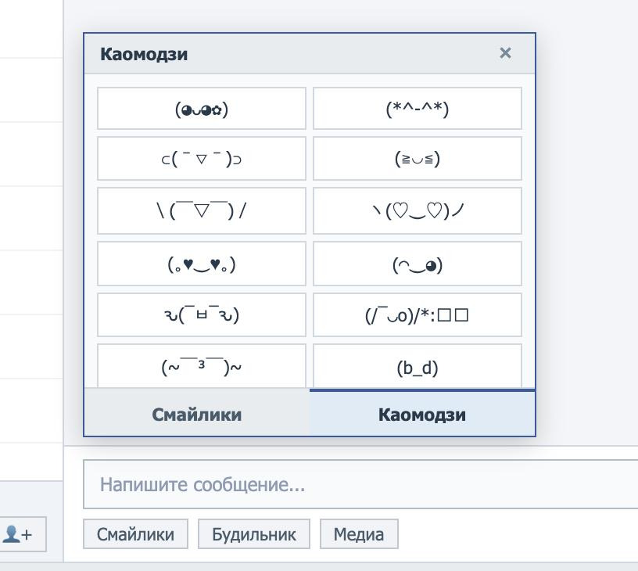
Task: Insert the (b_d) kaomoji
Action: (417, 366)
